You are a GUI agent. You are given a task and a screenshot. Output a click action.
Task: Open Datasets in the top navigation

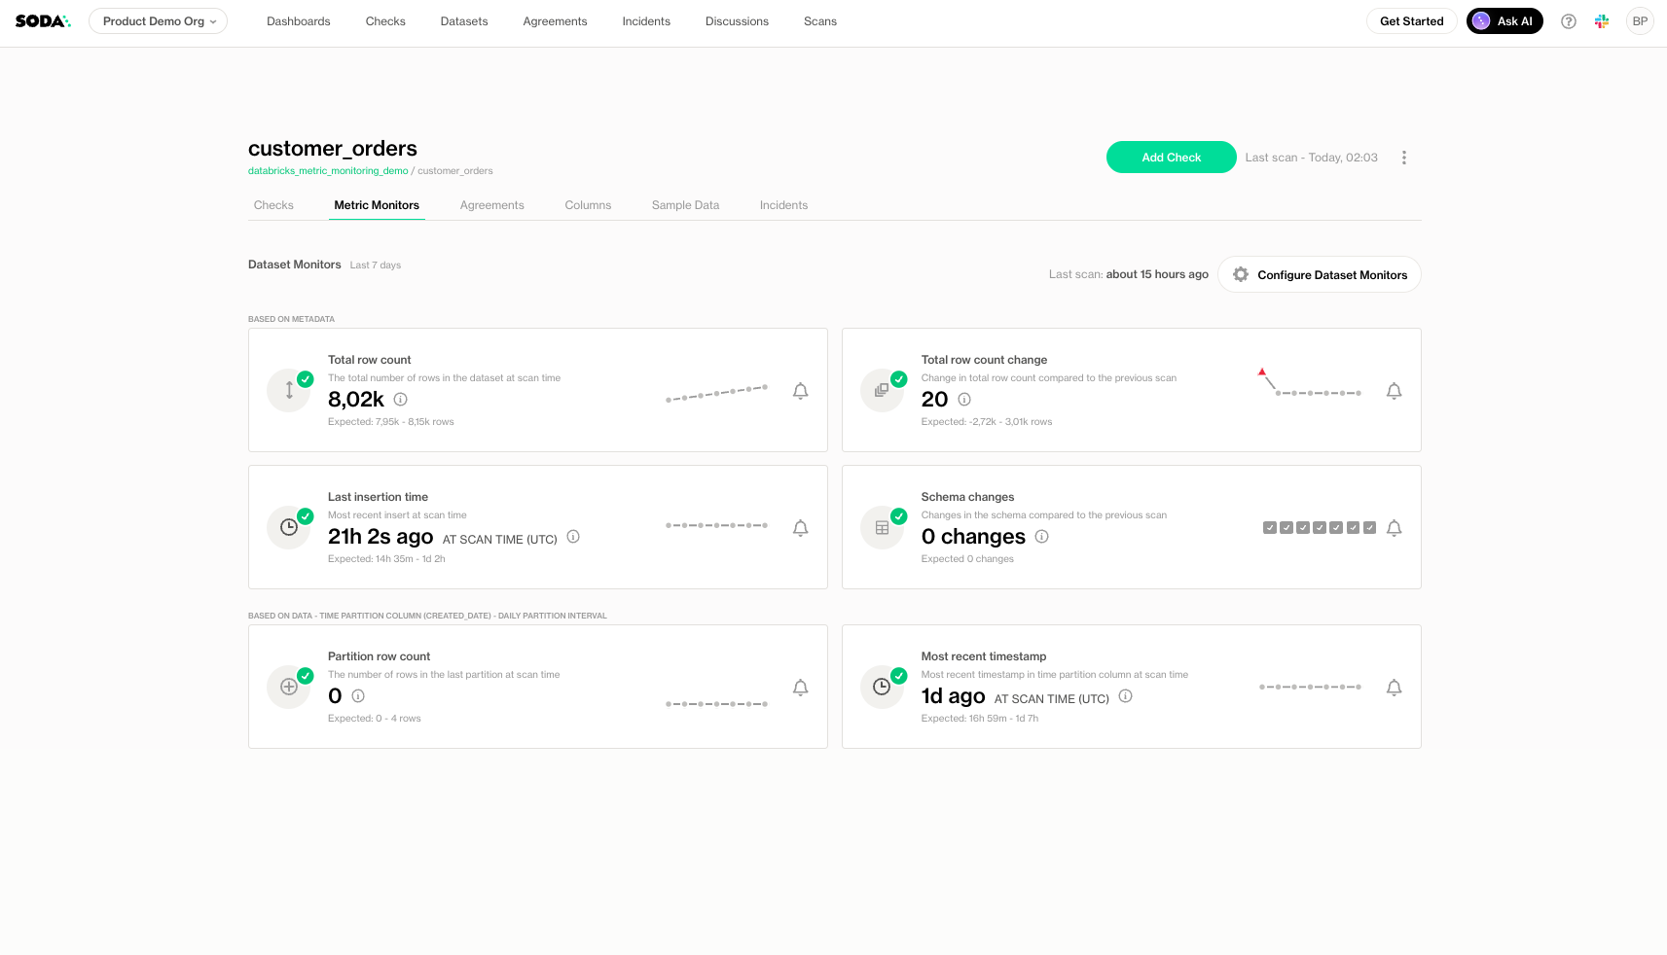(x=463, y=21)
